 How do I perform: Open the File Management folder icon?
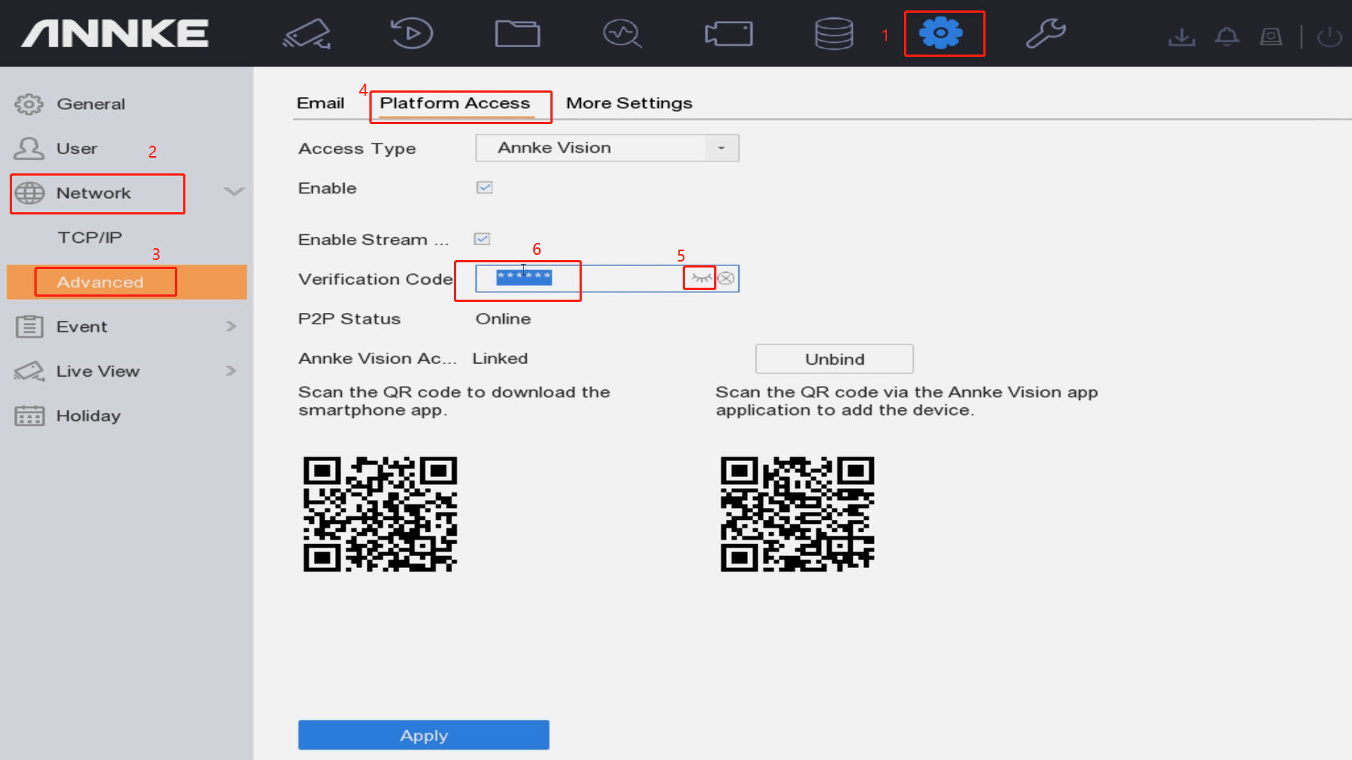pyautogui.click(x=517, y=33)
